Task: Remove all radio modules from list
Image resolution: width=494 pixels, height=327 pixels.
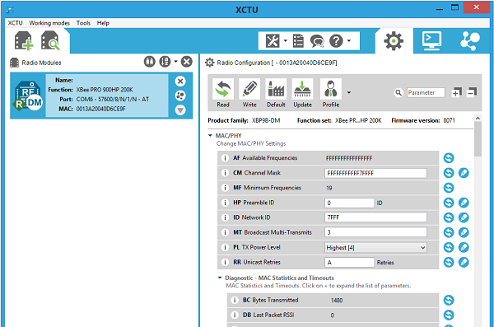Action: click(187, 62)
